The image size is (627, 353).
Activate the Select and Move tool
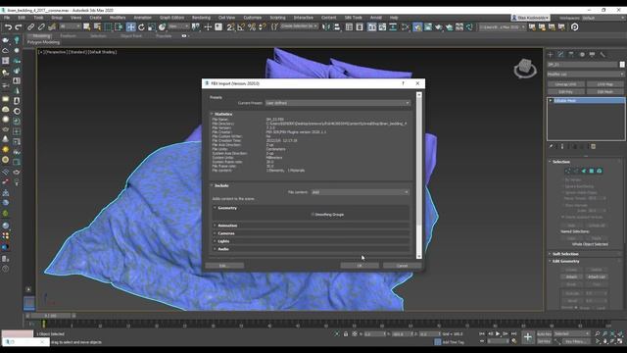130,27
